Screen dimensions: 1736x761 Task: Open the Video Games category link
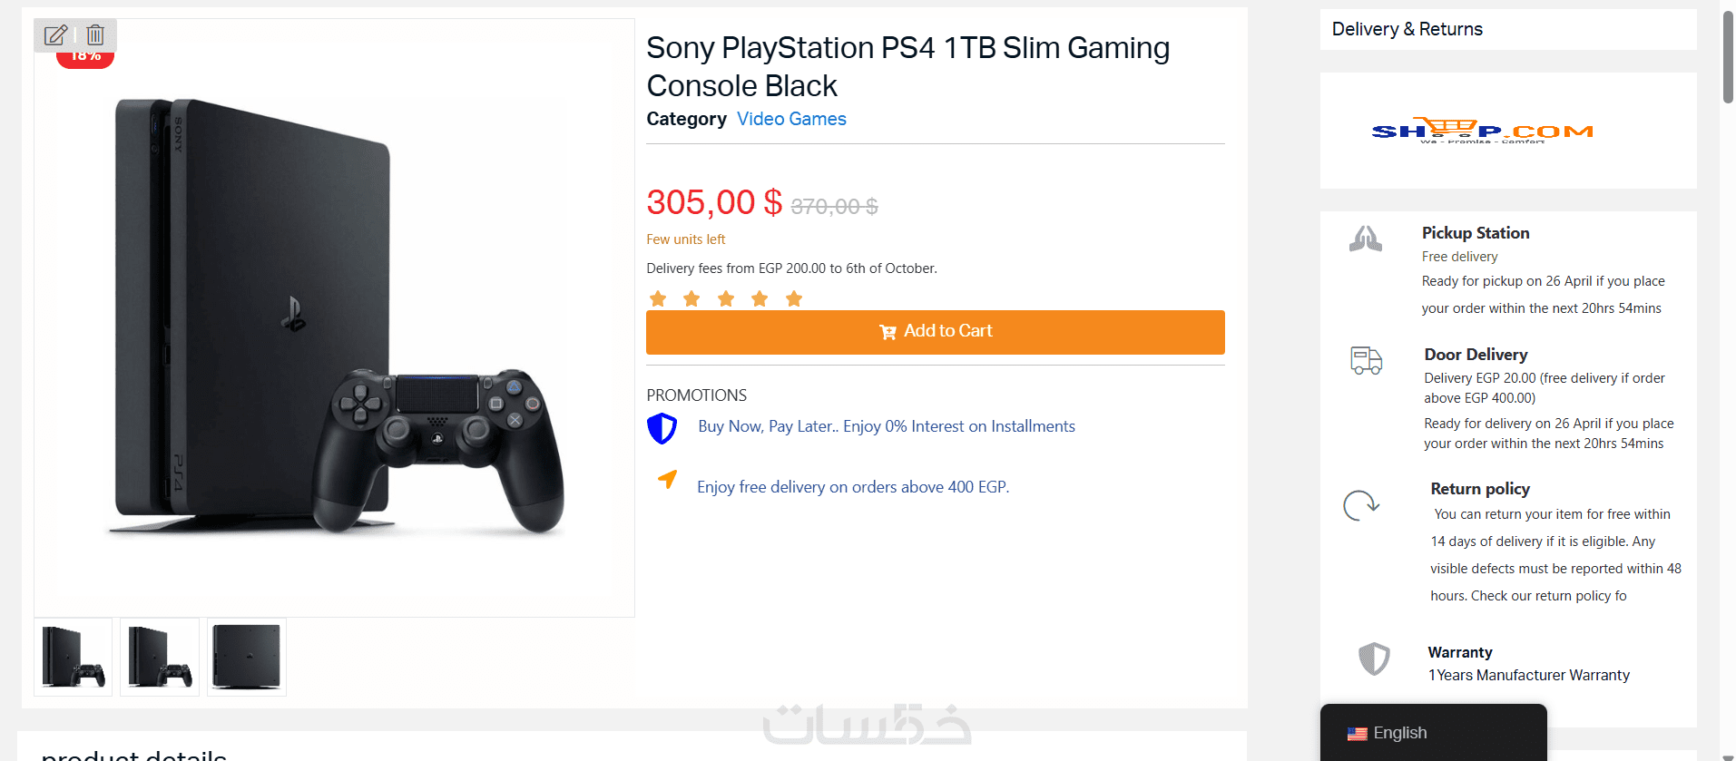point(791,120)
